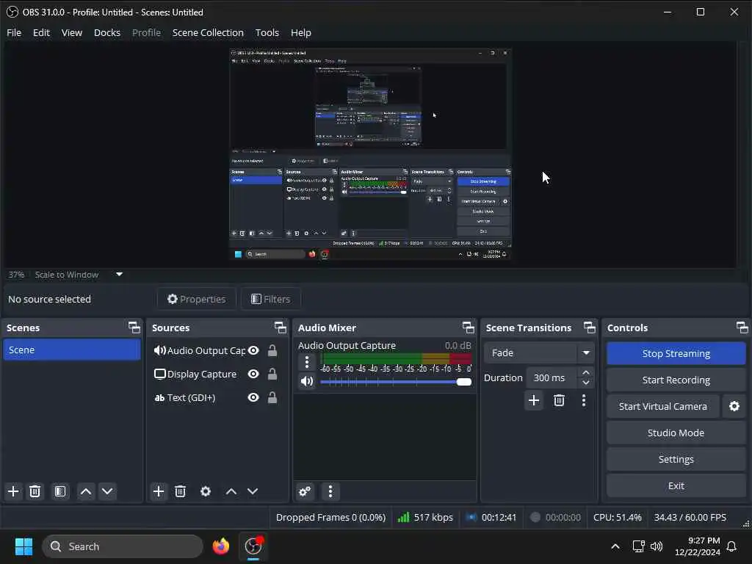Click the Exit button
The image size is (752, 564).
click(676, 485)
